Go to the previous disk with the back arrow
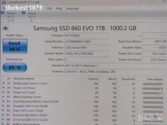Viewport: 167px width, 125px height. coord(5,28)
